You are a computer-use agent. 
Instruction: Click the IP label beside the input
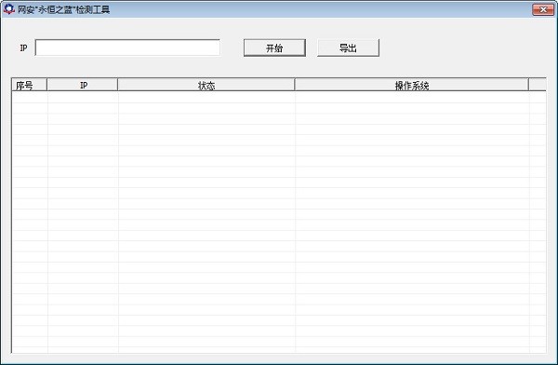[23, 47]
